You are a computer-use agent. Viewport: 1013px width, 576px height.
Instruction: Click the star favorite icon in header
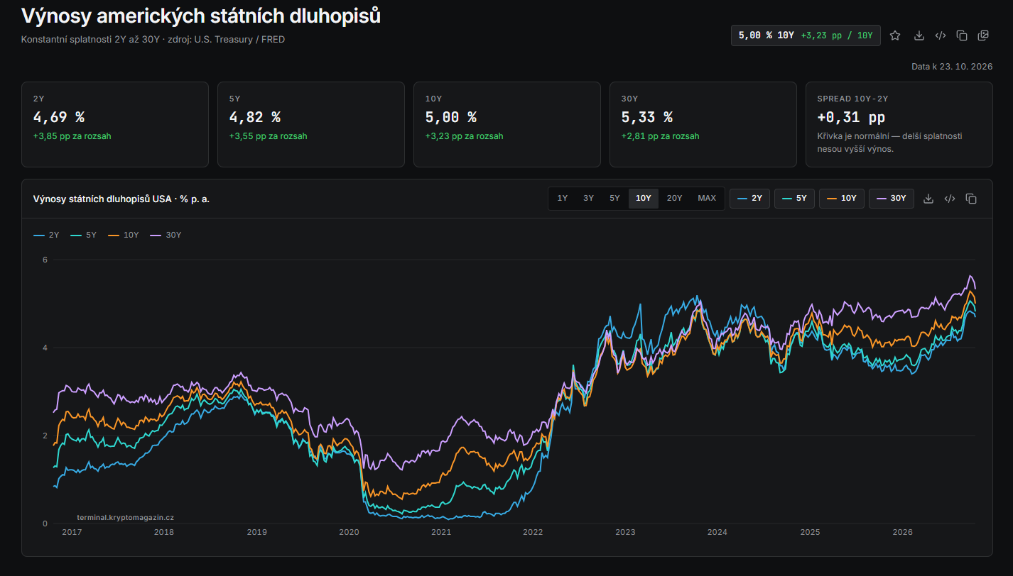pyautogui.click(x=895, y=35)
